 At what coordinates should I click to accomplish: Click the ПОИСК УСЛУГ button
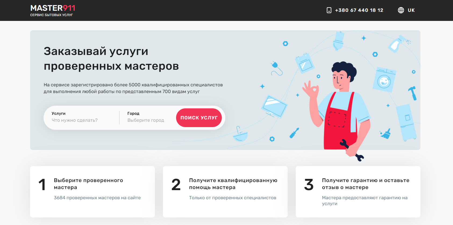[199, 118]
